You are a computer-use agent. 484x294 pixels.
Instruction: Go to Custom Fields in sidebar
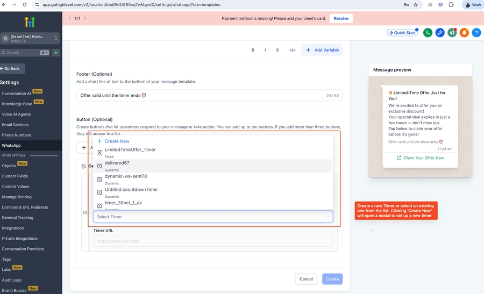coord(15,176)
